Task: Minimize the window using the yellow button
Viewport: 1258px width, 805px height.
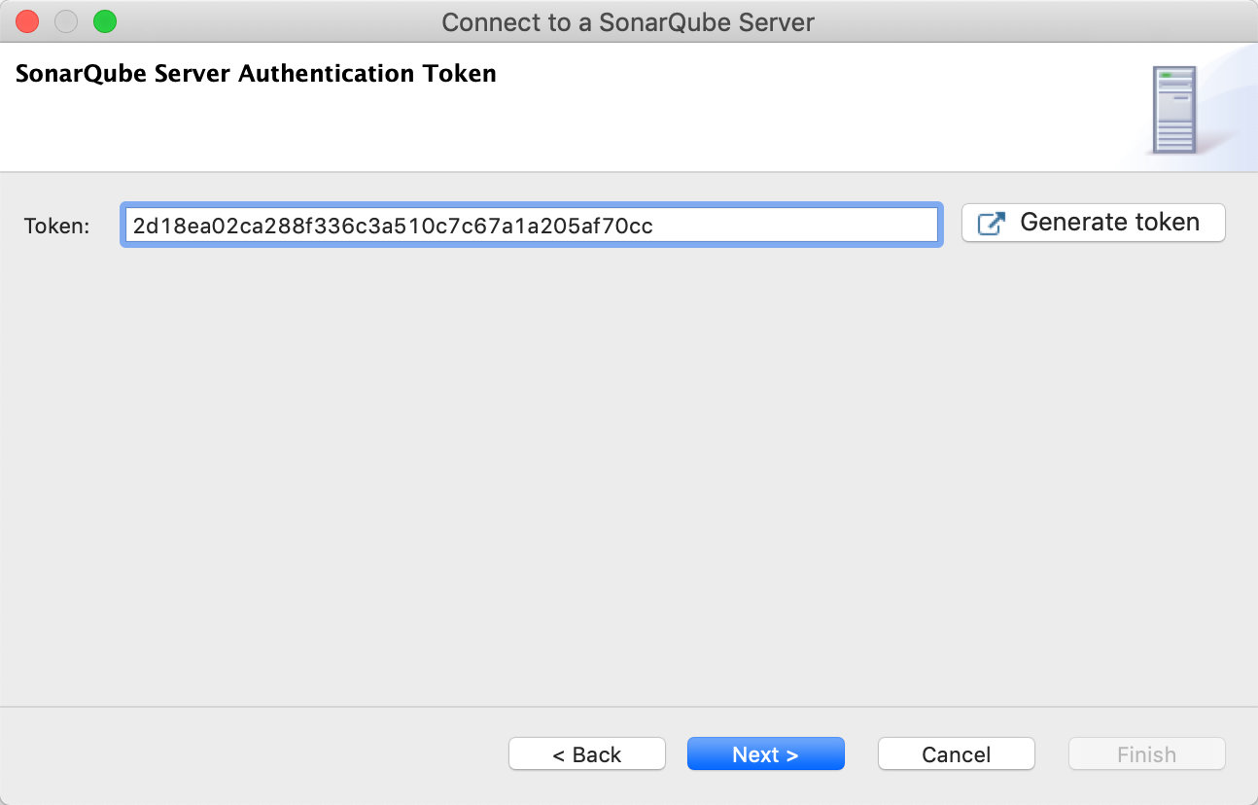Action: click(65, 21)
